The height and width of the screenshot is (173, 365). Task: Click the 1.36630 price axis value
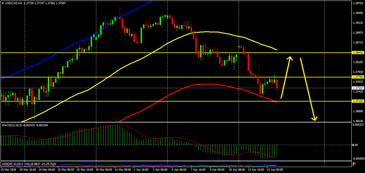(358, 121)
